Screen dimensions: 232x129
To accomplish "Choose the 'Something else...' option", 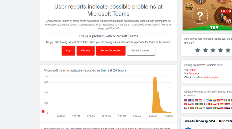I will tap(141, 51).
